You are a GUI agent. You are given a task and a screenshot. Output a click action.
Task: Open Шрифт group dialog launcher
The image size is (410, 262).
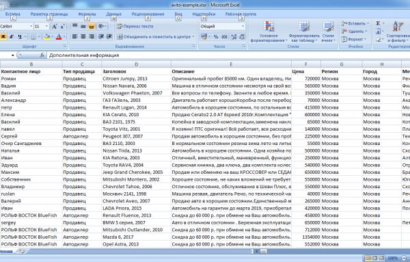pos(65,47)
